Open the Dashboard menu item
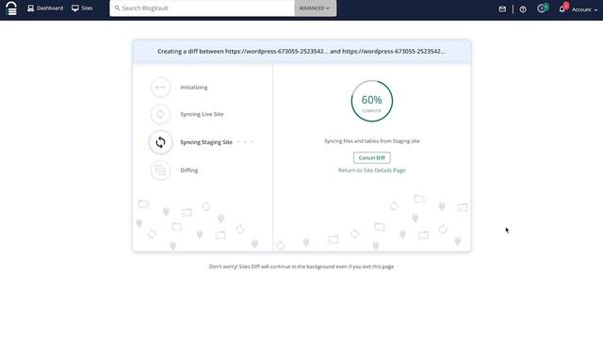The height and width of the screenshot is (339, 603). click(45, 8)
